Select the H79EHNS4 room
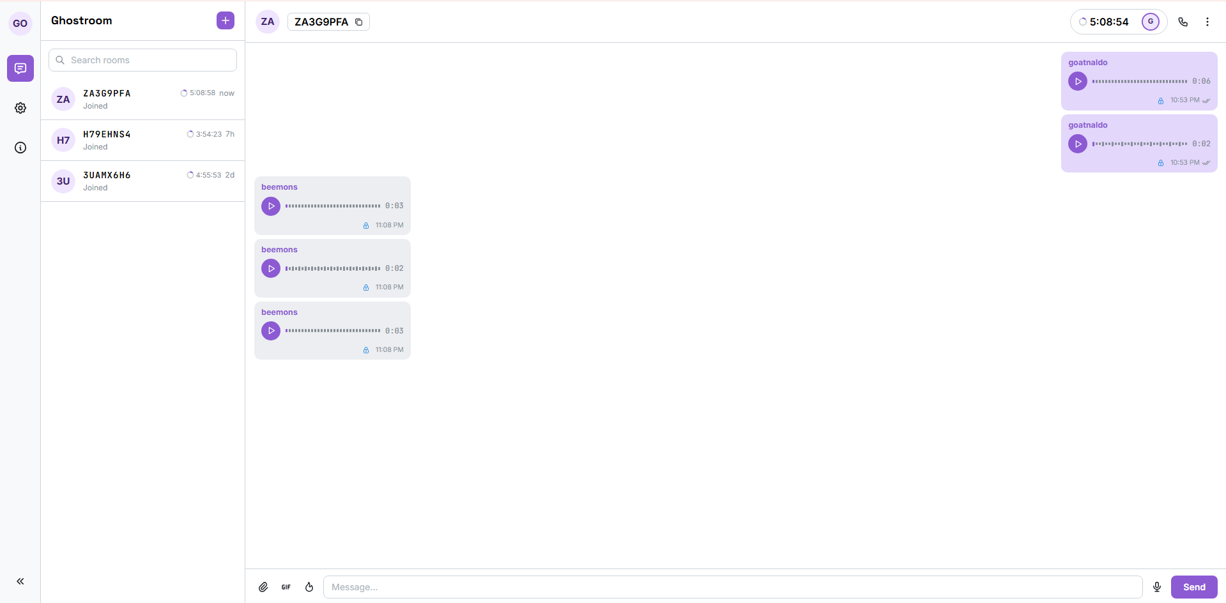The image size is (1226, 603). pos(142,140)
